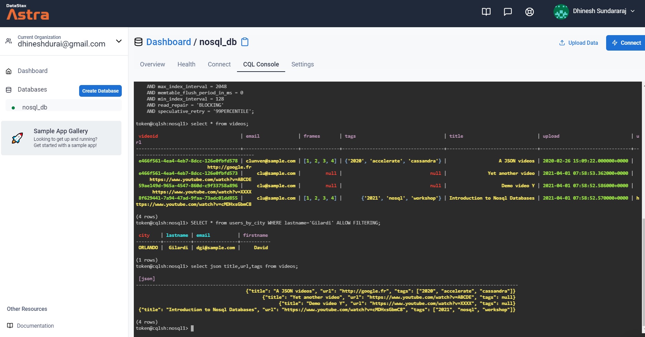Expand the Current Organization dropdown chevron
This screenshot has height=337, width=645.
click(119, 41)
